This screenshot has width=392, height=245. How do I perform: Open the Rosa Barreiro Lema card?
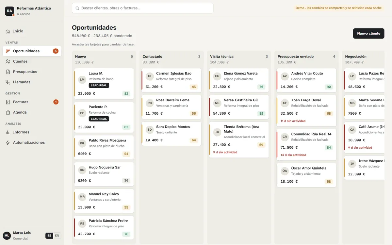tap(171, 107)
